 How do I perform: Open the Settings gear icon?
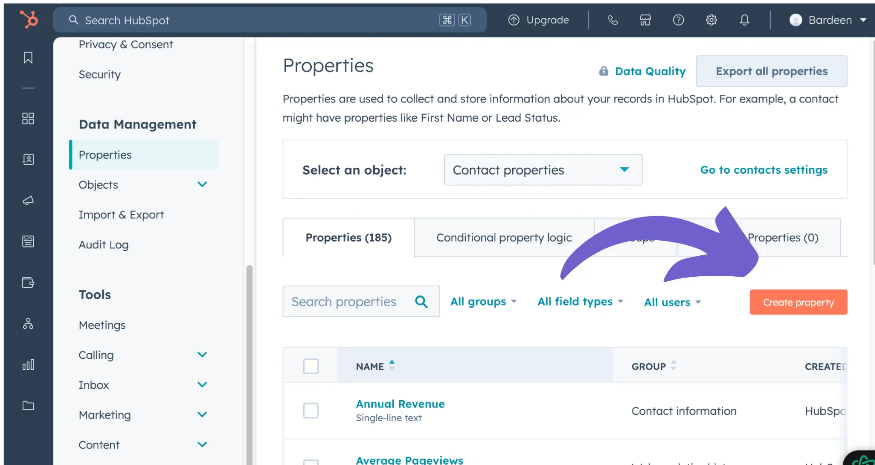711,20
